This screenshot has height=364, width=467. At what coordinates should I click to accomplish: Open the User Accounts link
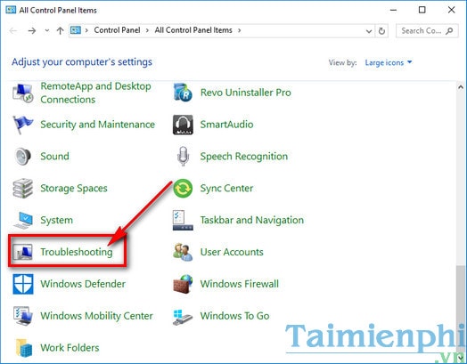coord(232,252)
